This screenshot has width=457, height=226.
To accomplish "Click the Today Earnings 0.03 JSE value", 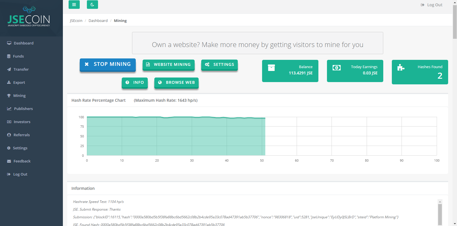I will coord(370,73).
